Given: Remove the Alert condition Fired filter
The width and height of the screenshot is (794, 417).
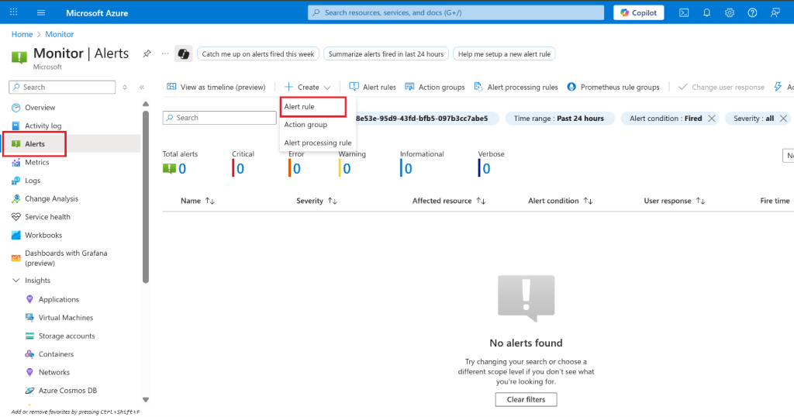Looking at the screenshot, I should 712,119.
